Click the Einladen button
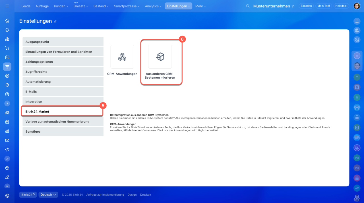The height and width of the screenshot is (203, 364). [306, 6]
